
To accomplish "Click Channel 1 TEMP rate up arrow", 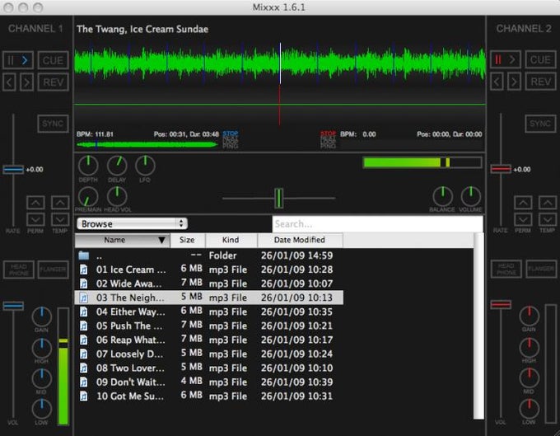I will 60,203.
